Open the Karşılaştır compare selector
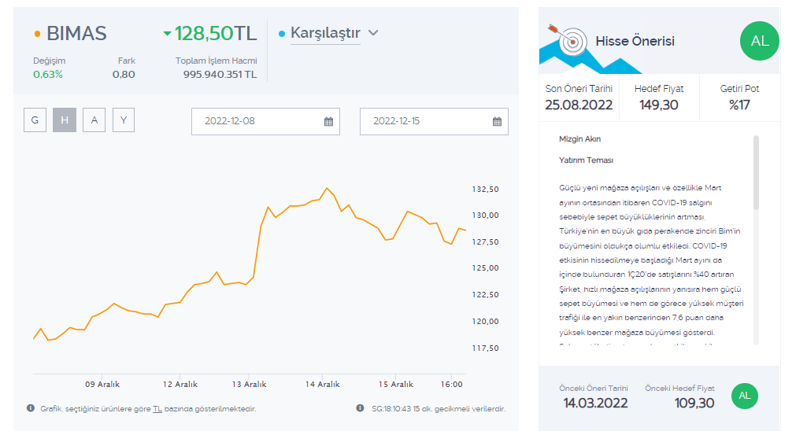 pyautogui.click(x=325, y=33)
